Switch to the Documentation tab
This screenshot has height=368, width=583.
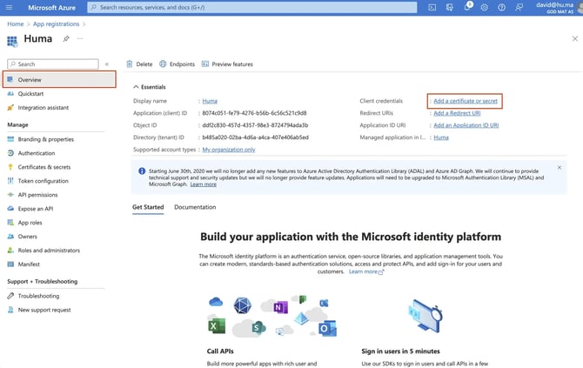tap(195, 207)
